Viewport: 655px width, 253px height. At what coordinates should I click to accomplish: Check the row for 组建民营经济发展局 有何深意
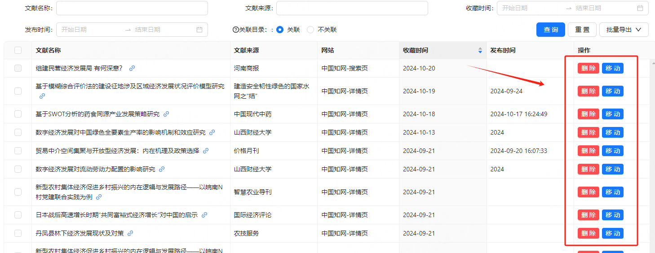[x=18, y=68]
